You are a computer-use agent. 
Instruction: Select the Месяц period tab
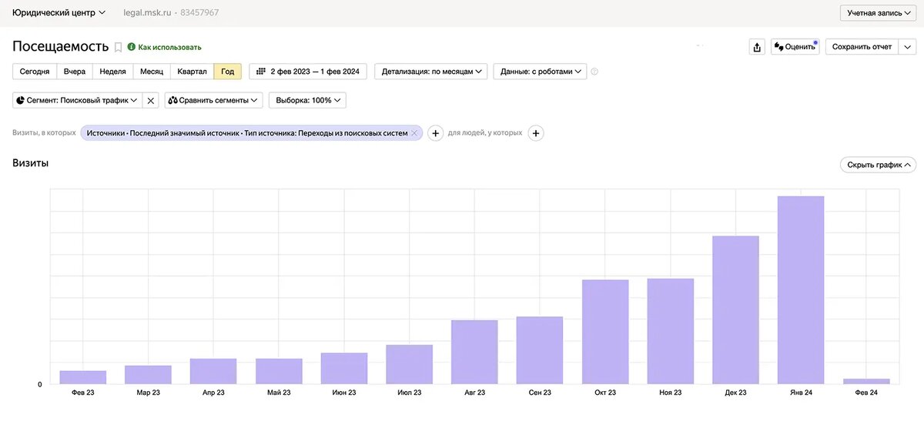pos(151,72)
